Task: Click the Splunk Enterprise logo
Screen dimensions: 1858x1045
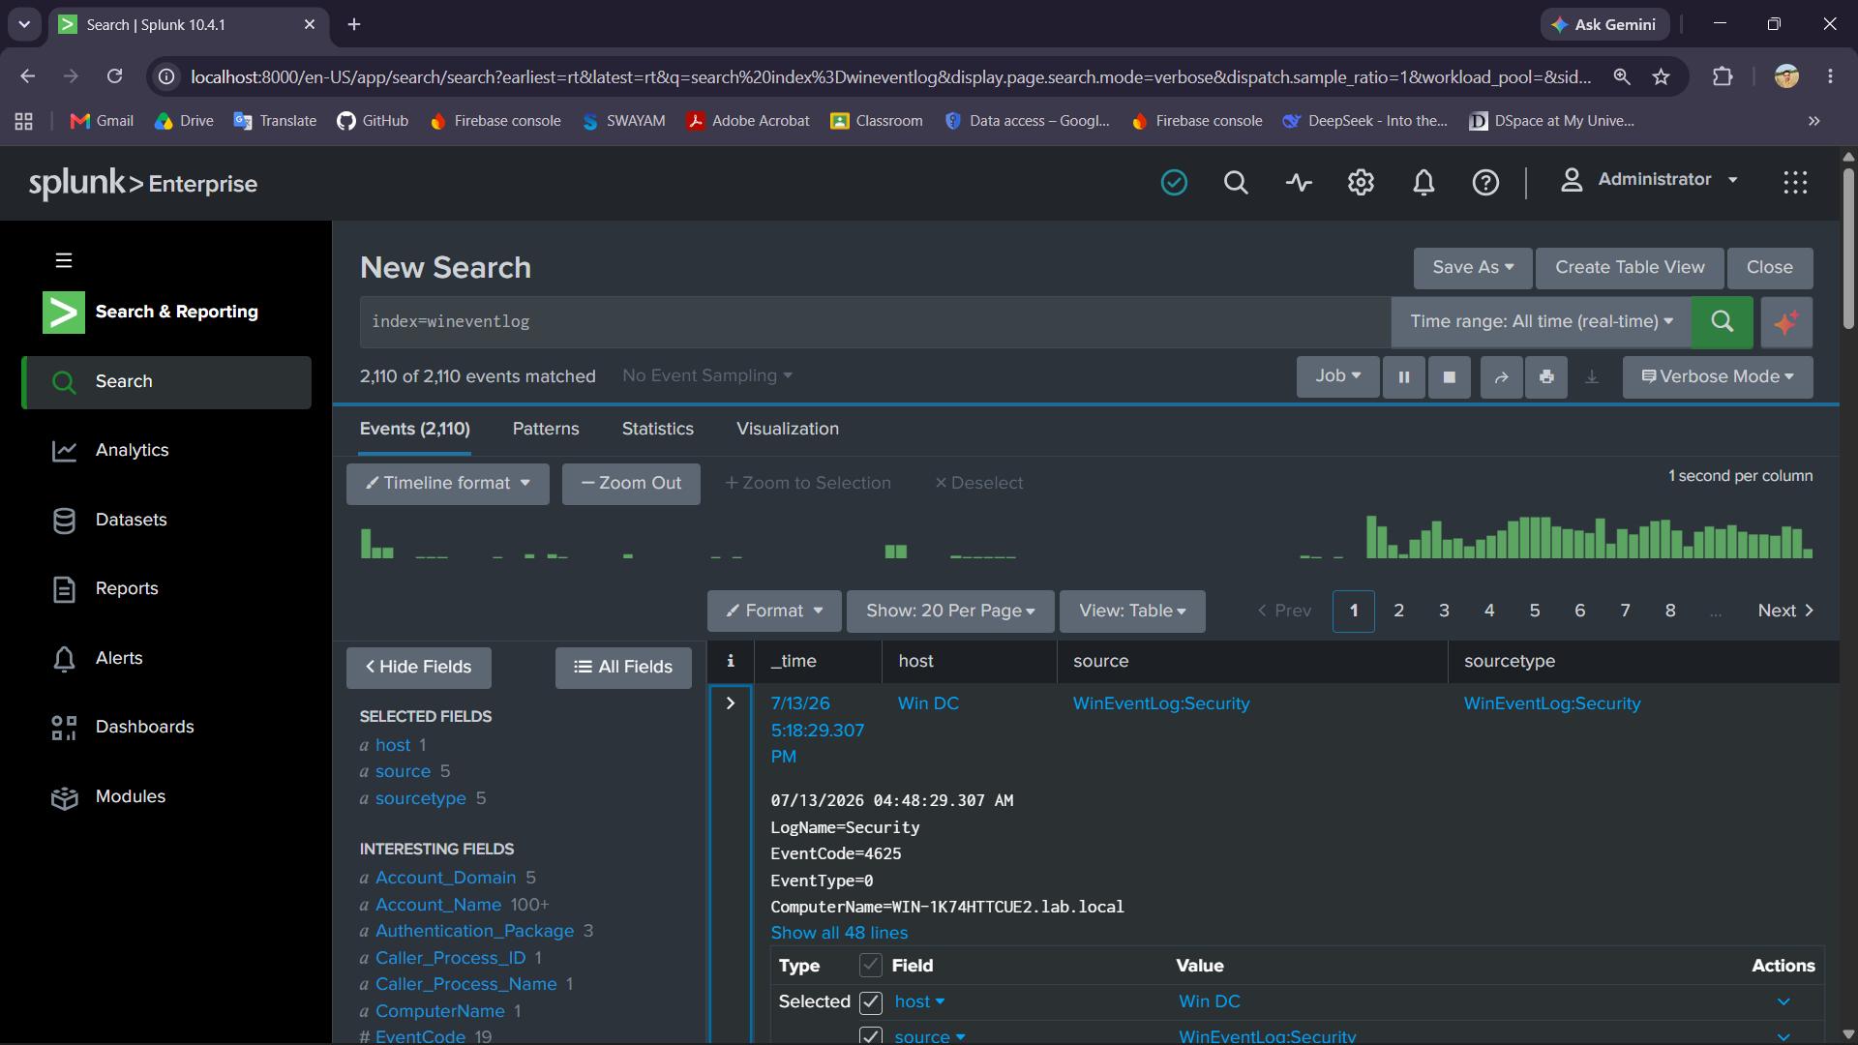Action: click(142, 183)
